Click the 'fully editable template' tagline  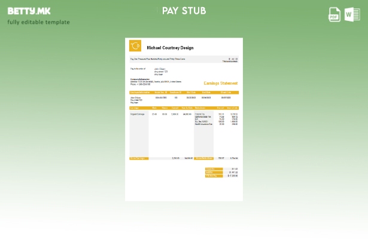38,23
